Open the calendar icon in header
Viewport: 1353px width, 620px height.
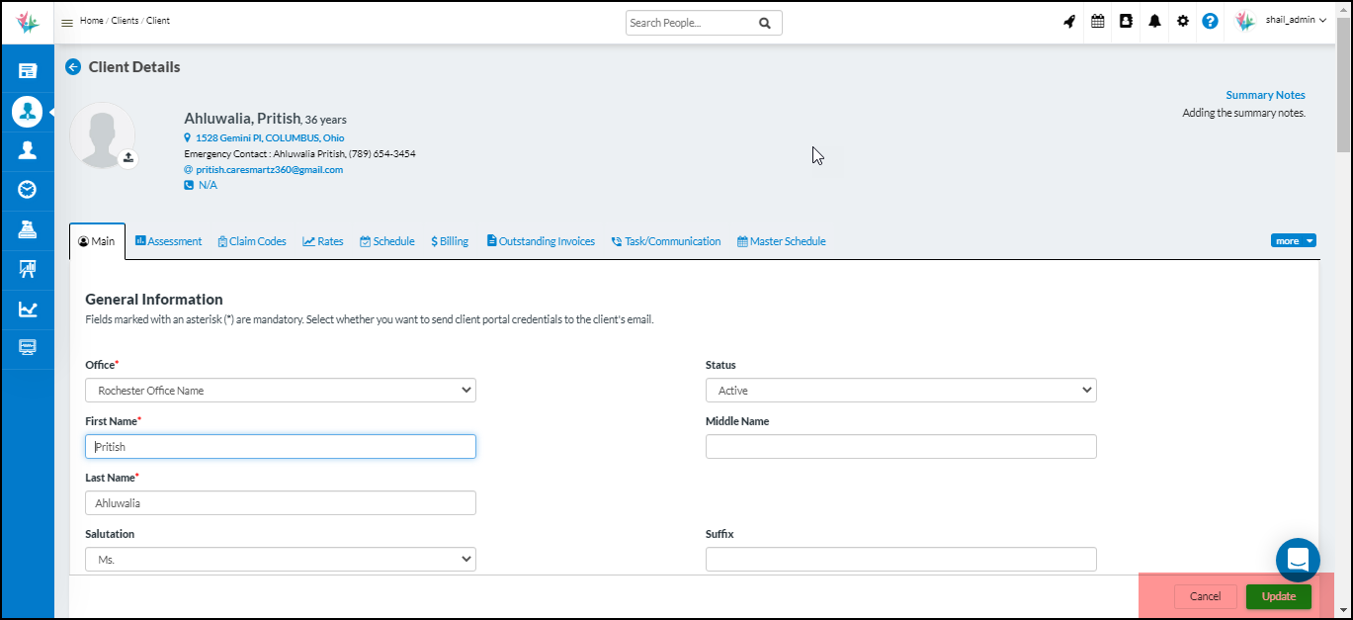pyautogui.click(x=1097, y=21)
